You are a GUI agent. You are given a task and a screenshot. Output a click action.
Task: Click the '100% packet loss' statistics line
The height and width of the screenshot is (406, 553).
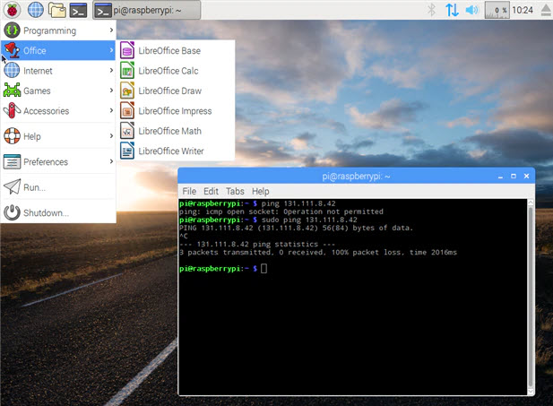318,252
